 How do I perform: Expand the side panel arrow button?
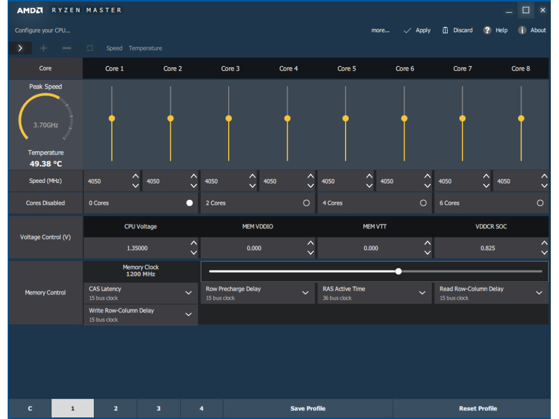(x=20, y=48)
